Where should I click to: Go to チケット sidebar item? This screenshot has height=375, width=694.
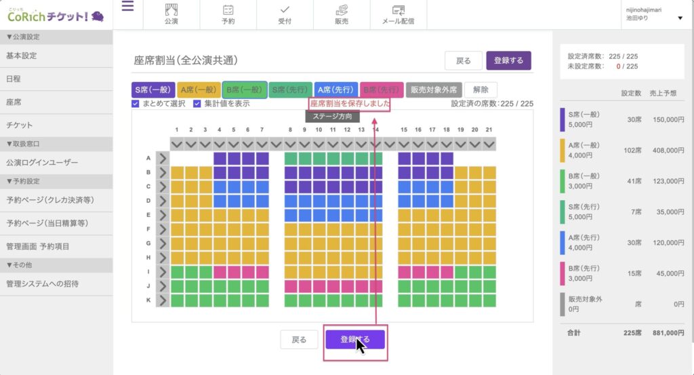(x=19, y=125)
